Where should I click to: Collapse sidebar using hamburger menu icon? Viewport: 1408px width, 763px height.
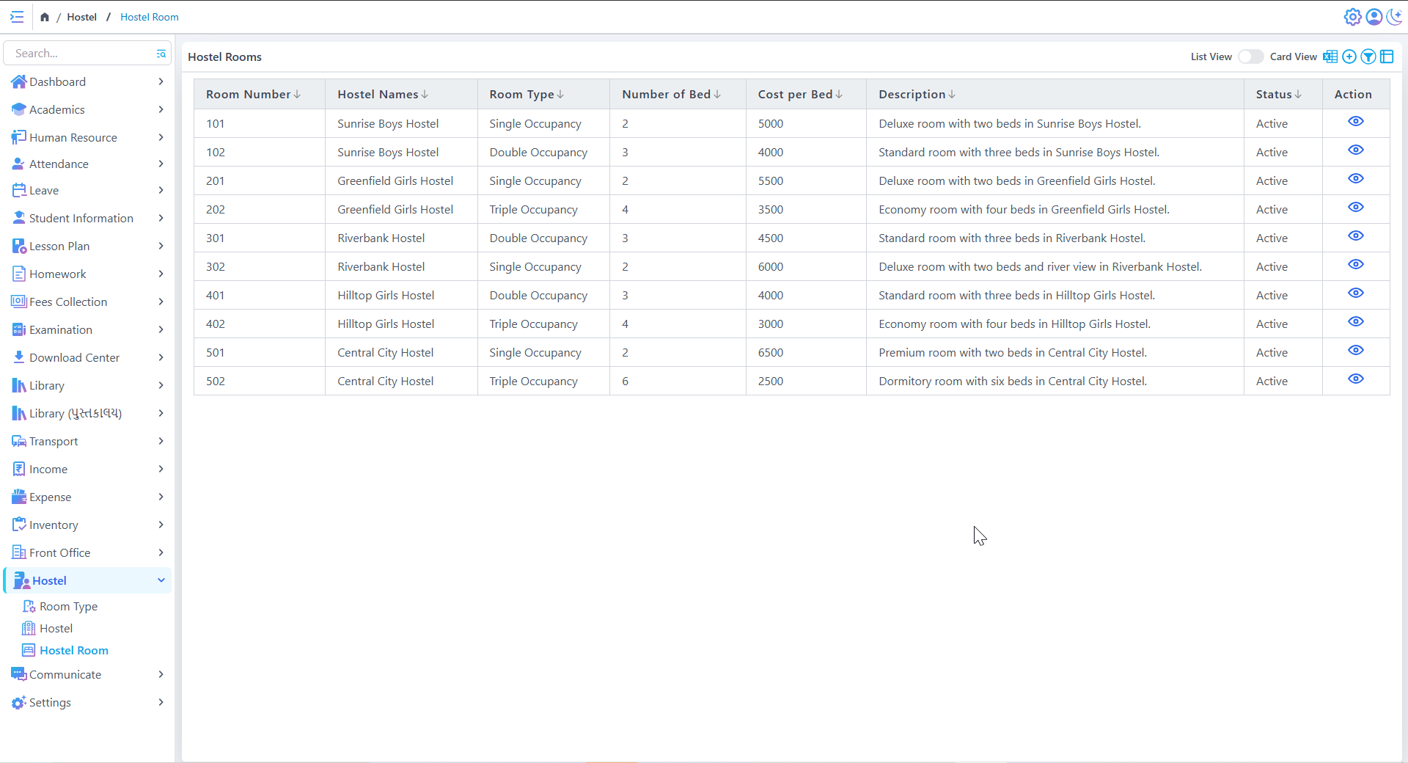point(17,17)
